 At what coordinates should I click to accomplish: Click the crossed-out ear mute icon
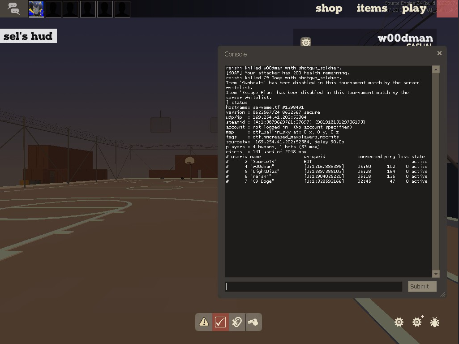tap(237, 322)
